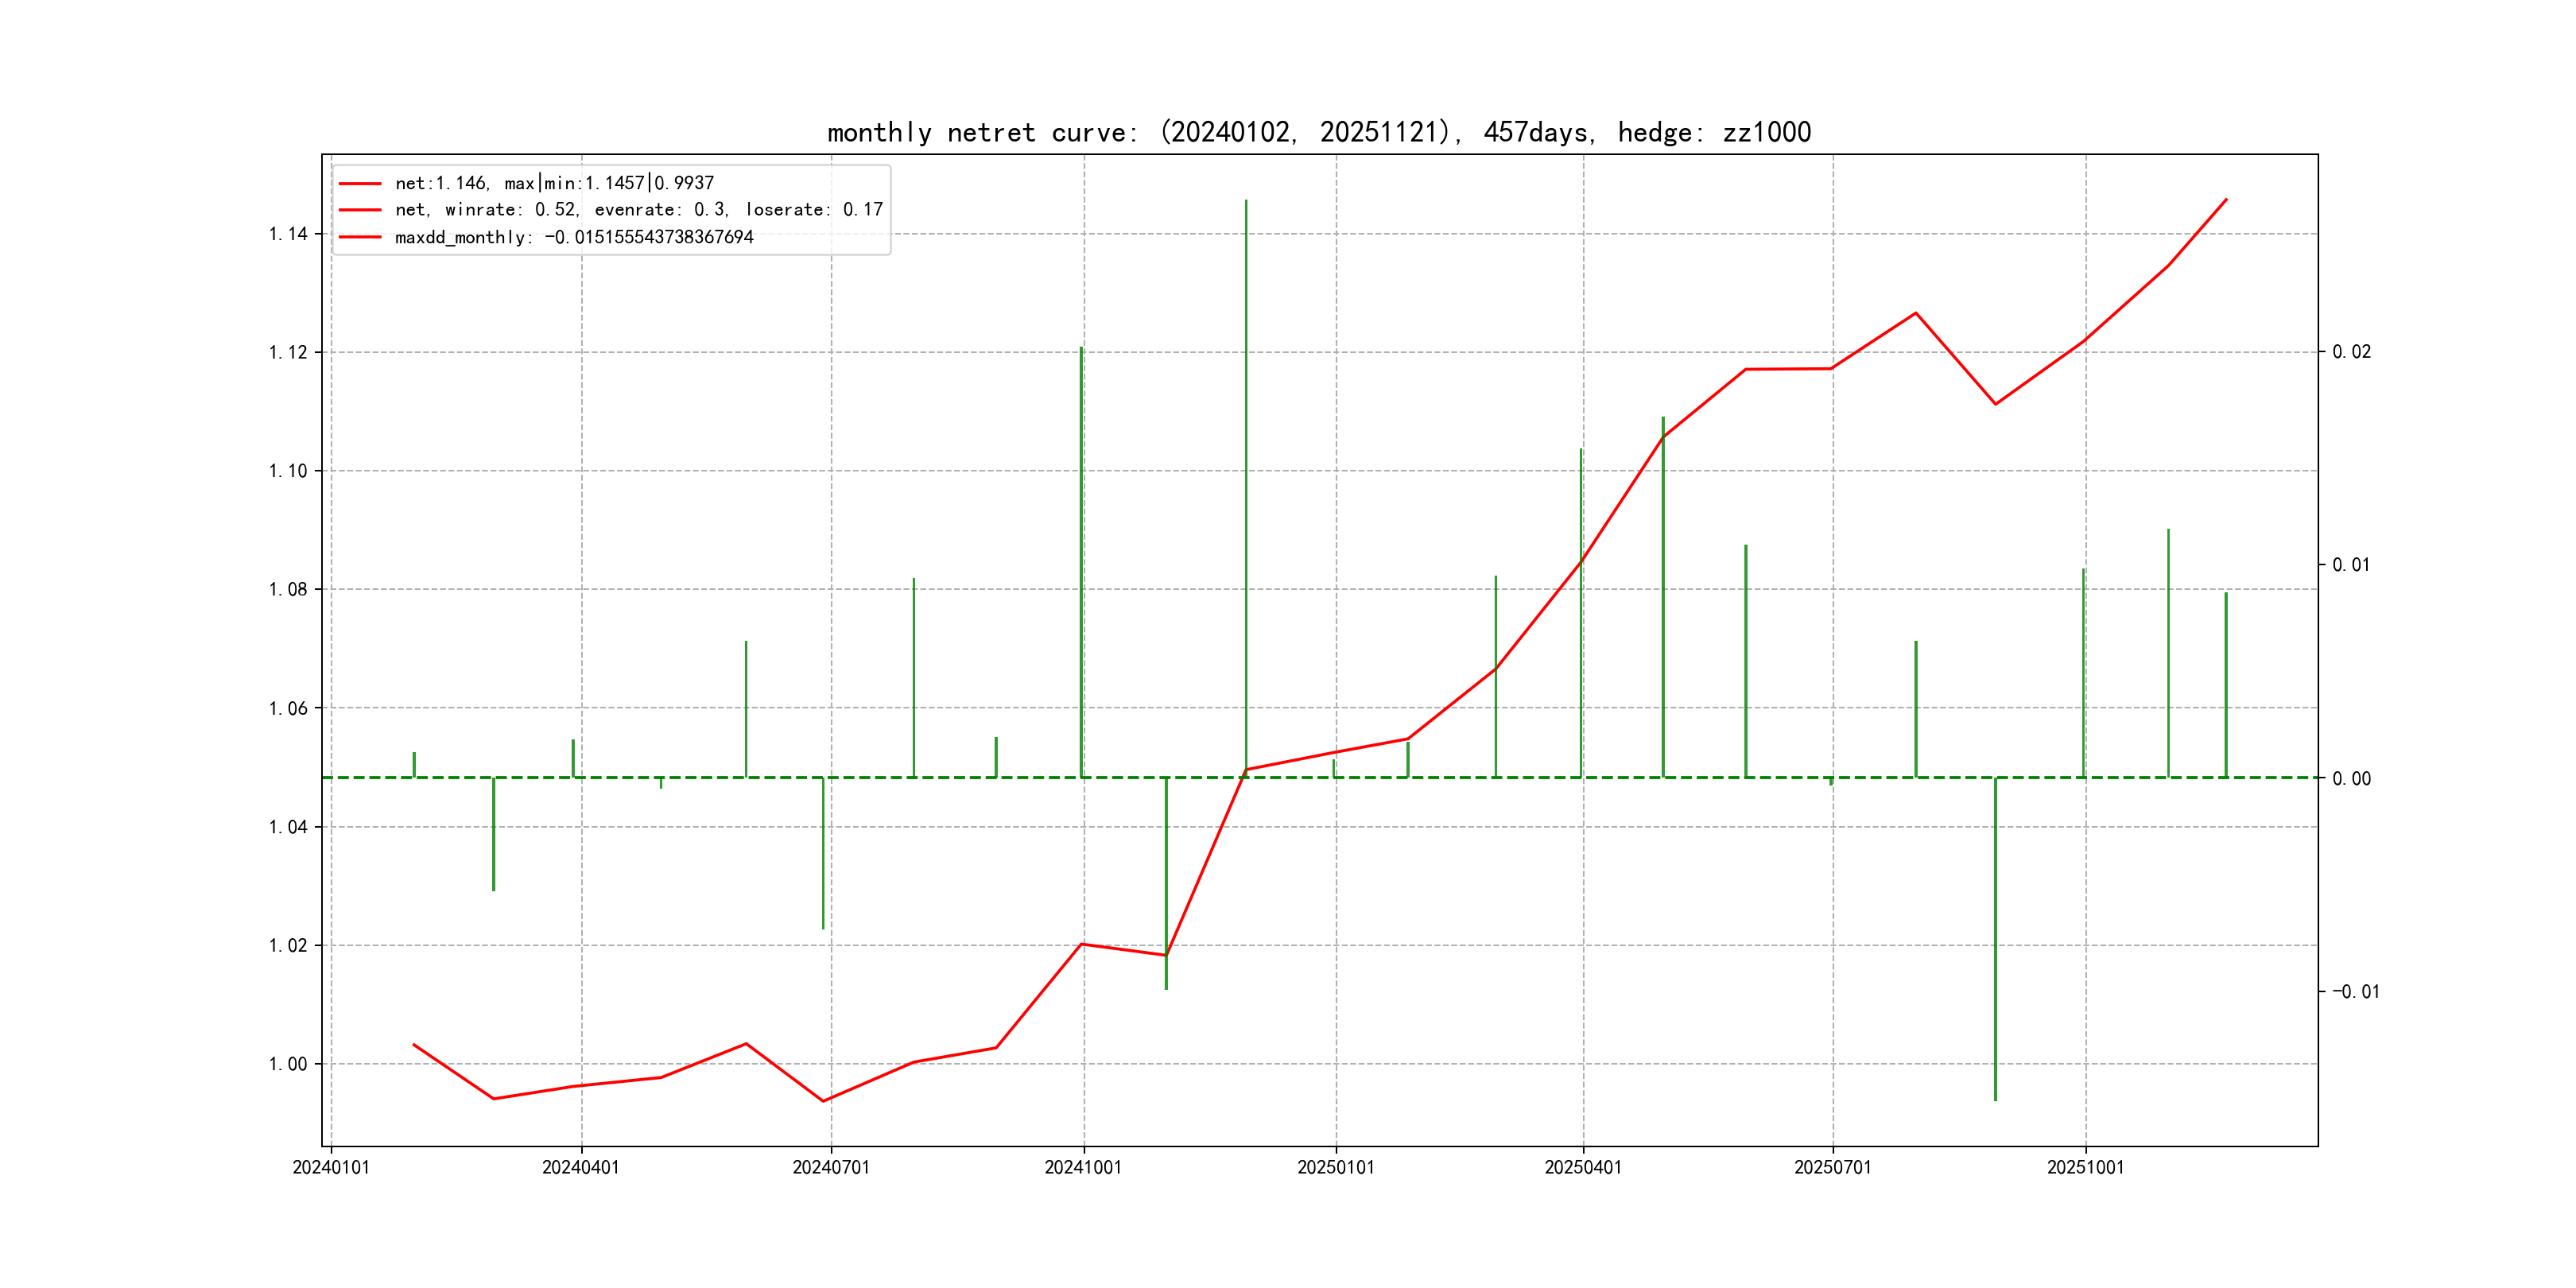Click the x-axis tick label 20241001
Image resolution: width=2576 pixels, height=1288 pixels.
click(1083, 1167)
